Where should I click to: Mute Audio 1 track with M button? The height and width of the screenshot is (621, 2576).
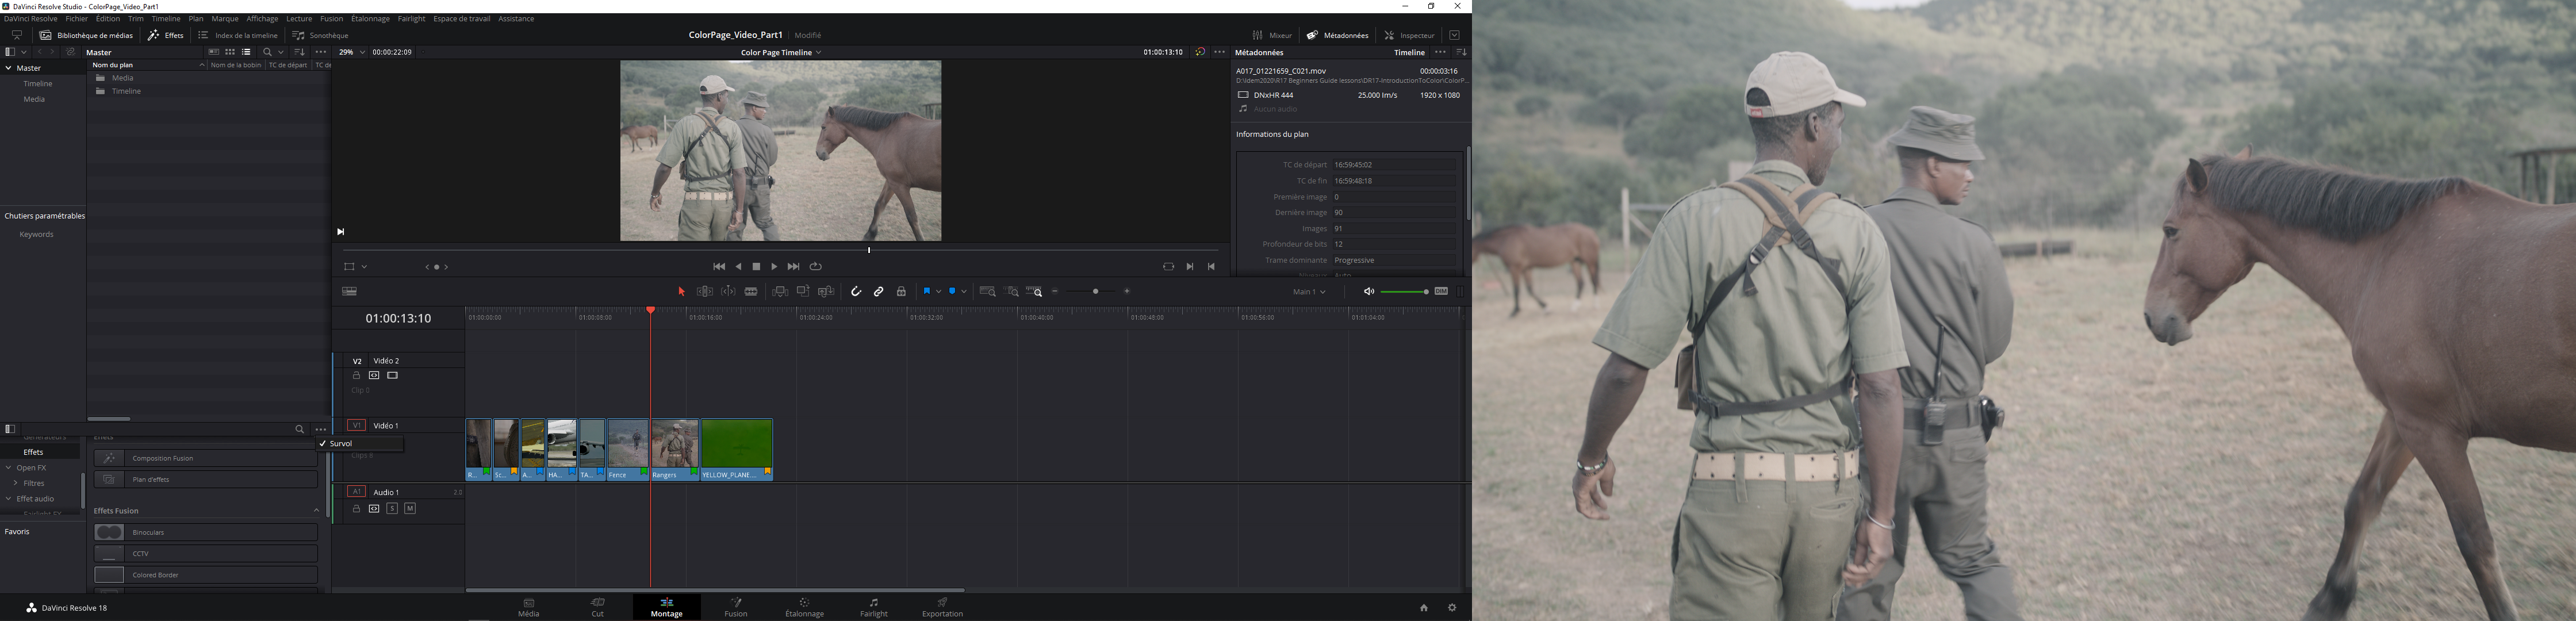pyautogui.click(x=410, y=509)
